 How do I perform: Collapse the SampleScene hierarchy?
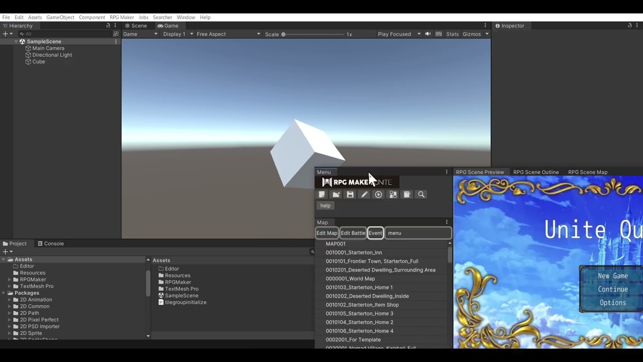click(x=16, y=42)
